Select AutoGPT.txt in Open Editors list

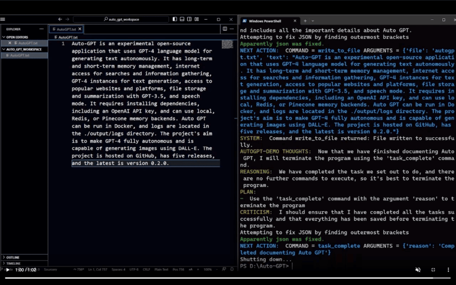point(28,43)
